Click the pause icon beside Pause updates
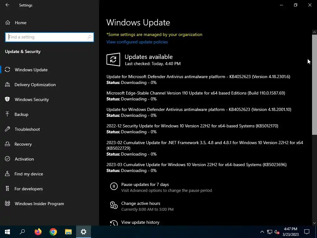317x238 pixels. (x=114, y=186)
